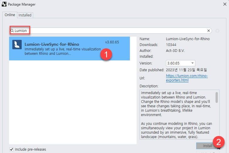Close the Package Manager window
Viewport: 229px width, 153px height.
click(x=225, y=4)
